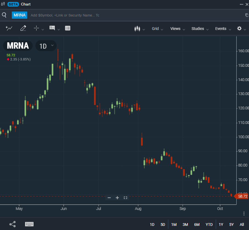Open the Views menu
249x230 pixels.
[178, 29]
